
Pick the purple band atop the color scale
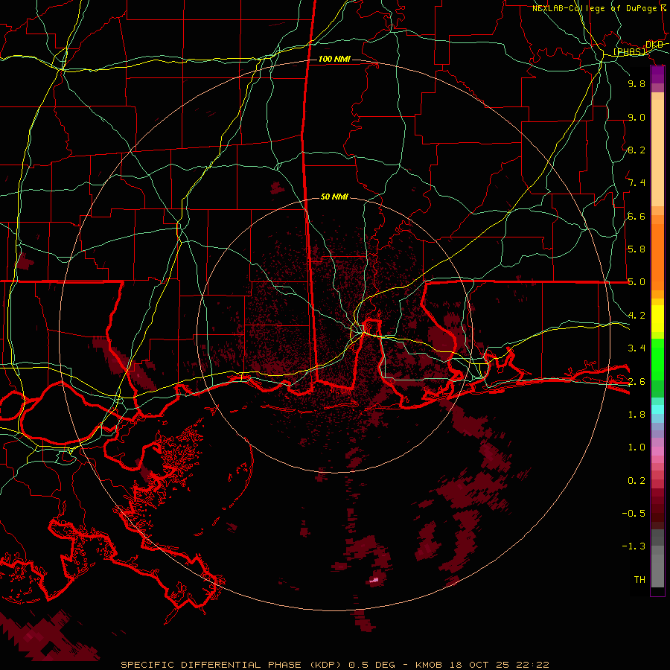(x=657, y=74)
